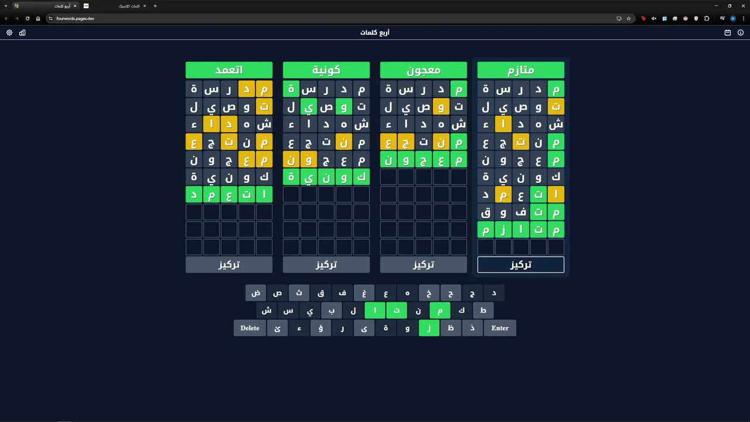Click the solved word كونية header
Screen dimensions: 750x422
326,70
